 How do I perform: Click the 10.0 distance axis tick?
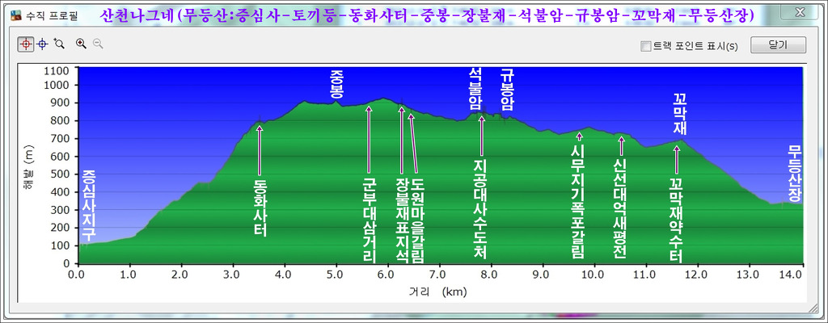[592, 274]
